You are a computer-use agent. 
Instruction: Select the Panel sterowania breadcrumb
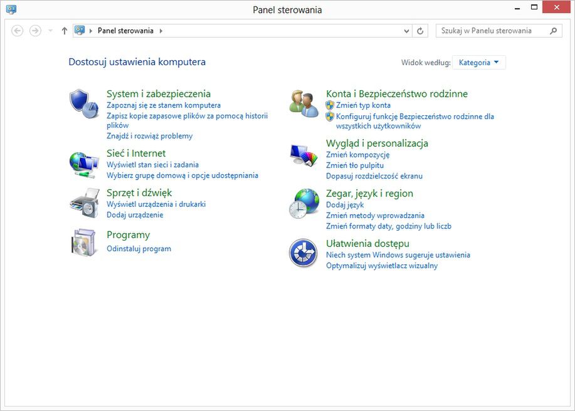click(125, 31)
